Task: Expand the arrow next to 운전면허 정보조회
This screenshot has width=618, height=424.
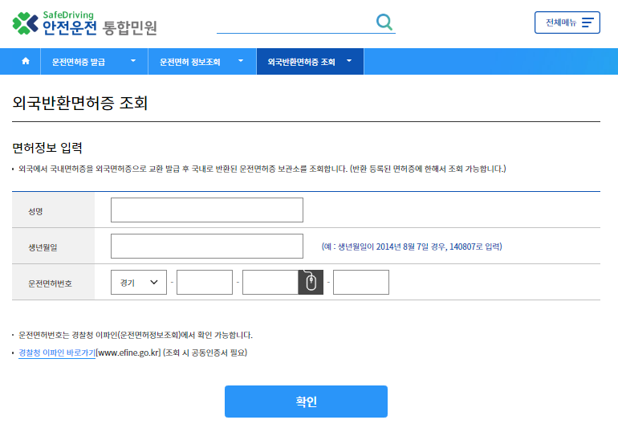Action: click(240, 61)
